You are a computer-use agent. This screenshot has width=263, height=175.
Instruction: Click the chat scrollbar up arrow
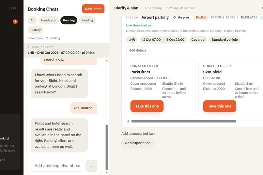click(107, 61)
